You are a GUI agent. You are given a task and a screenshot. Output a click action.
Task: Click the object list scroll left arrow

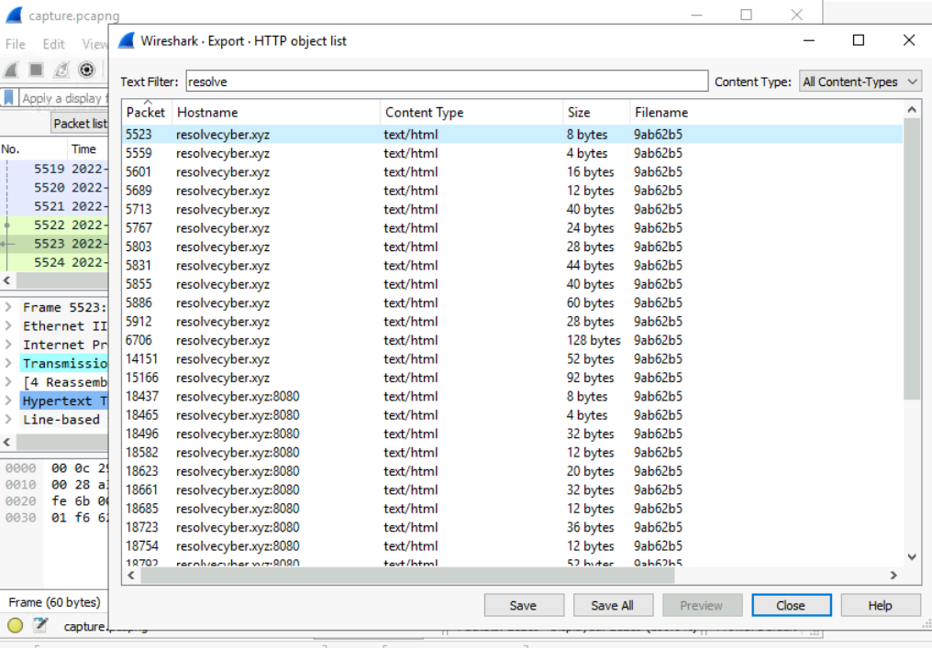pos(131,575)
